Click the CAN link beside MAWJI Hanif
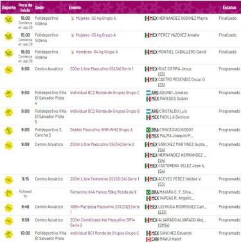This screenshot has width=241, height=242. 155,239
